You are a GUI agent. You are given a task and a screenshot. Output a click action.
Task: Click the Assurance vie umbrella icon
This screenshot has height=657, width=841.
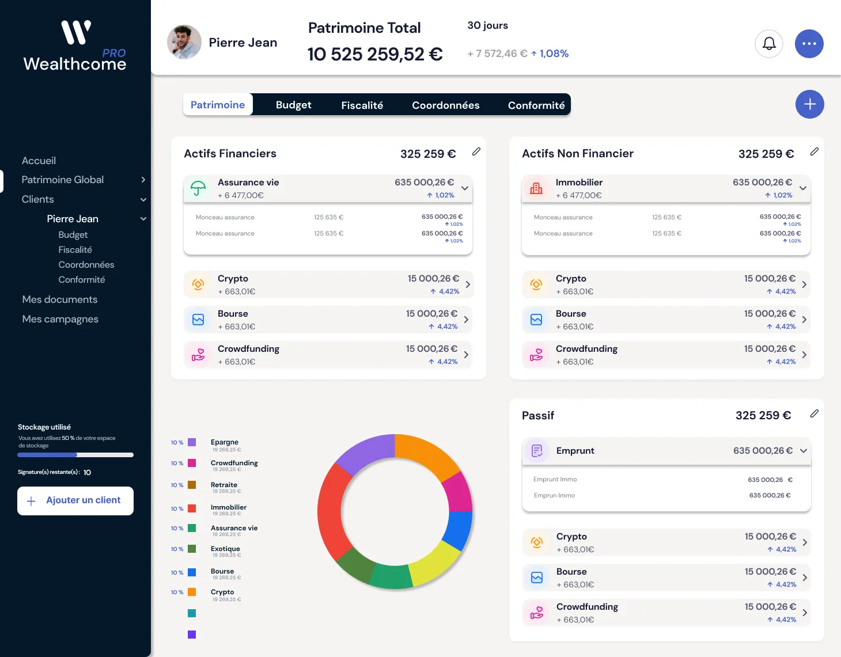click(198, 188)
